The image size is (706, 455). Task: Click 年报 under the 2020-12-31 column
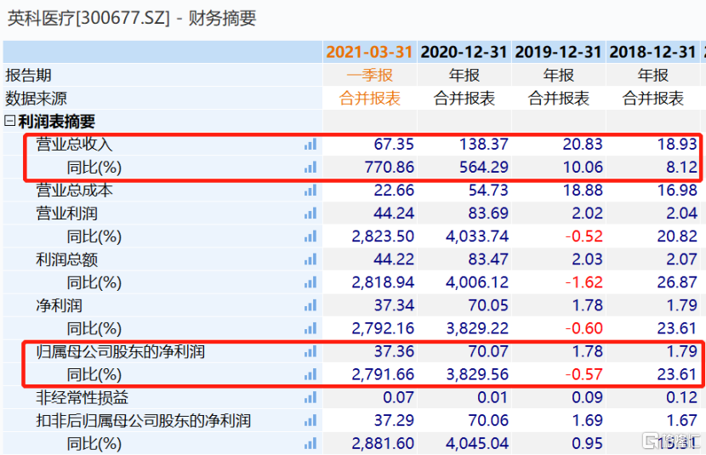click(x=464, y=75)
